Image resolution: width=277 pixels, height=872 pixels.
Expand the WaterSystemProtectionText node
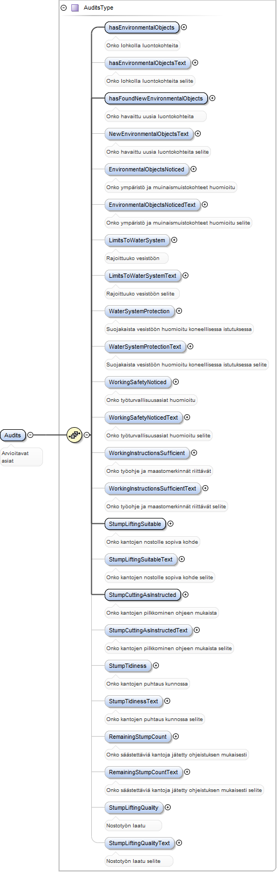(x=191, y=346)
